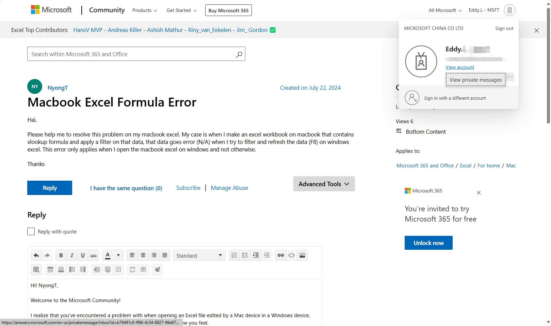This screenshot has width=551, height=326.
Task: Insert a bulleted list
Action: point(245,255)
